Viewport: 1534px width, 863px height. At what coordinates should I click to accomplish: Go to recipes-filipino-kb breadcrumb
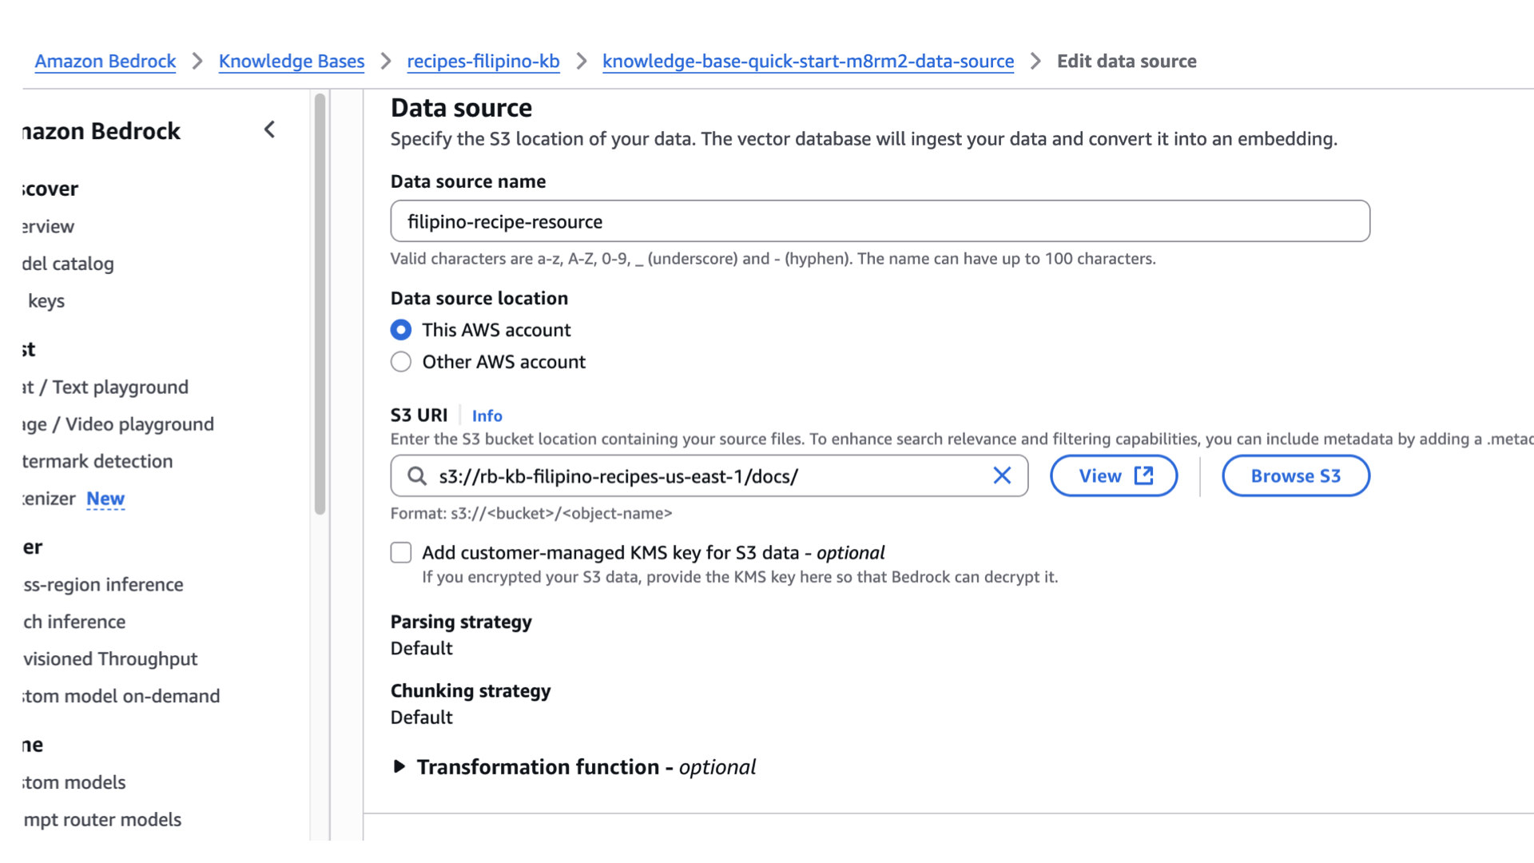pos(483,62)
